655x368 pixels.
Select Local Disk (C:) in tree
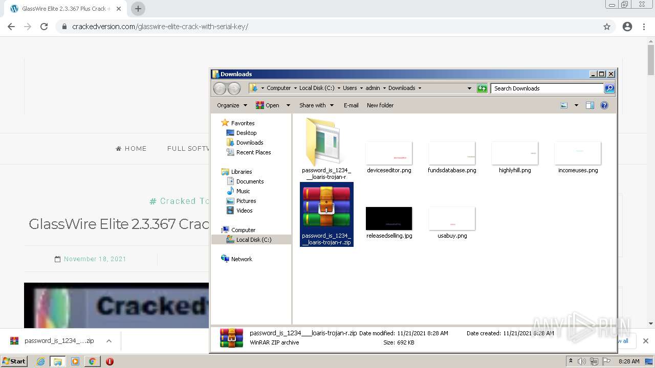(251, 240)
